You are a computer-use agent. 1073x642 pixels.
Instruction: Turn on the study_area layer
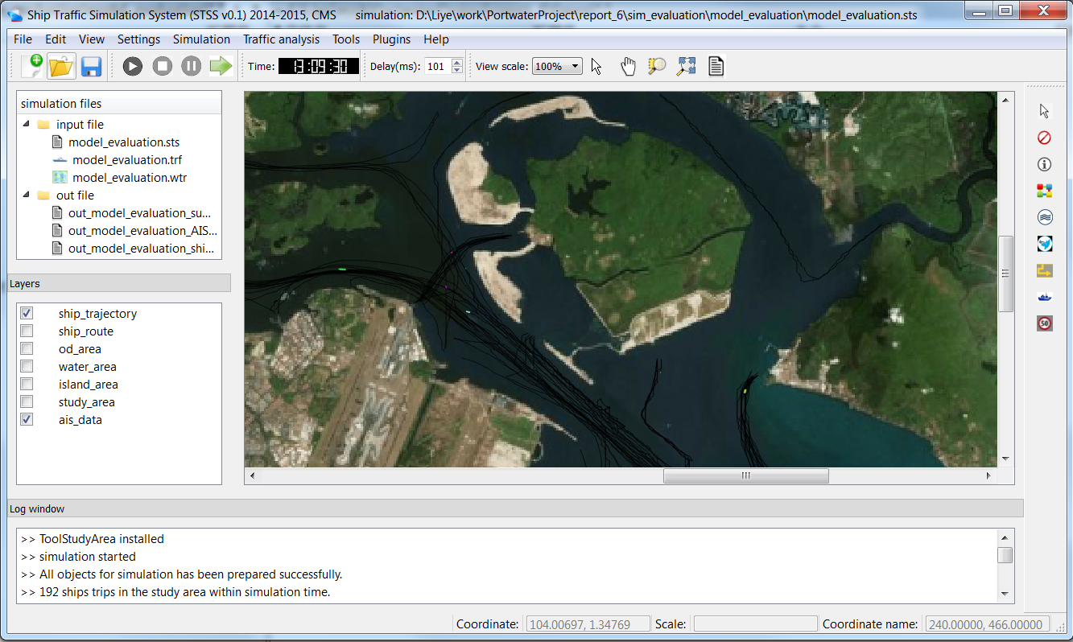27,401
